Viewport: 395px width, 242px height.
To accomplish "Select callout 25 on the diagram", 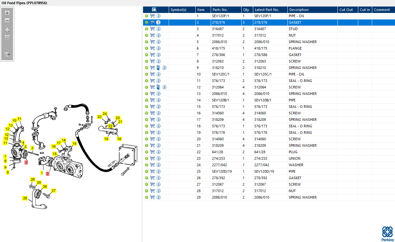I will coord(25,198).
